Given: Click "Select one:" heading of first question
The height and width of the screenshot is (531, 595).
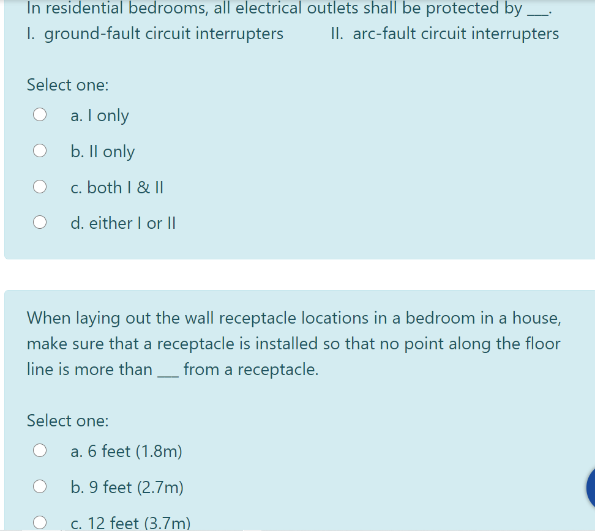Looking at the screenshot, I should point(67,84).
